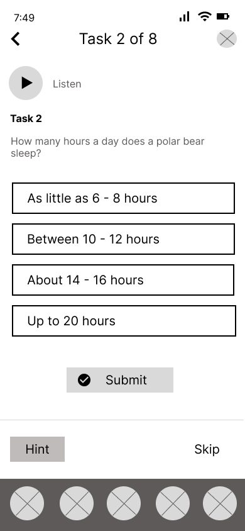The image size is (245, 531).
Task: Click the checkmark icon in Submit
Action: click(84, 380)
